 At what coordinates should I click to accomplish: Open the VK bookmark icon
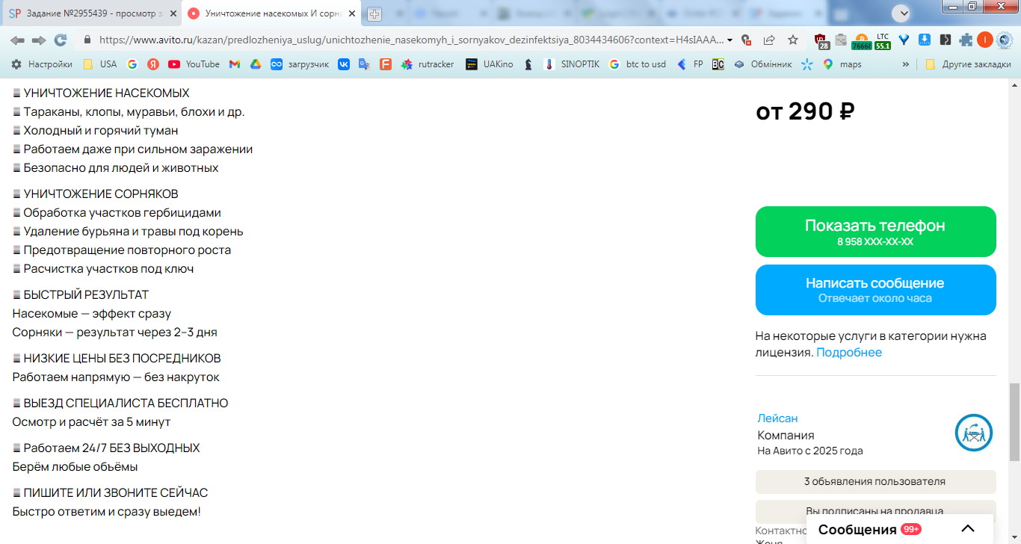tap(344, 64)
